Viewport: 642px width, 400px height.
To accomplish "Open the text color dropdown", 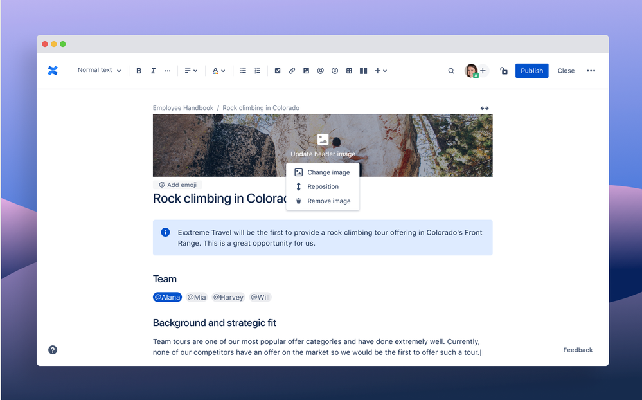I will click(x=218, y=71).
